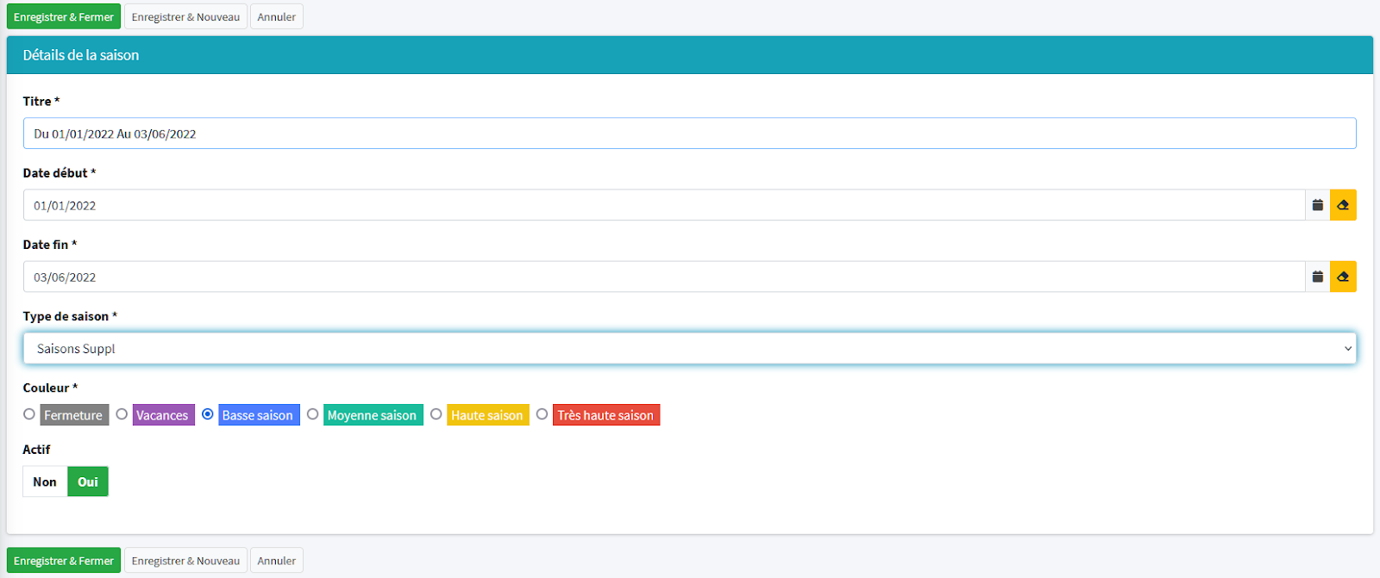
Task: Select Très haute saison radio option
Action: point(542,414)
